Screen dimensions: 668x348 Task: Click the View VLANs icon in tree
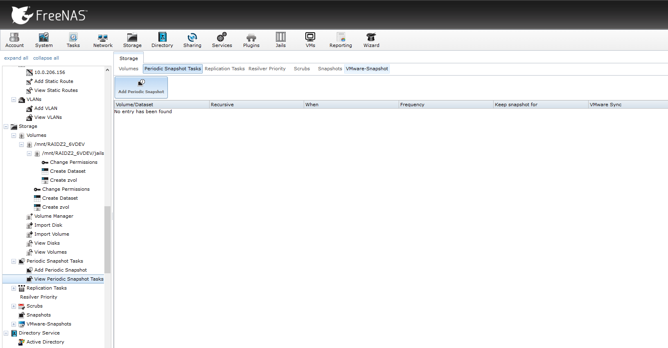29,117
